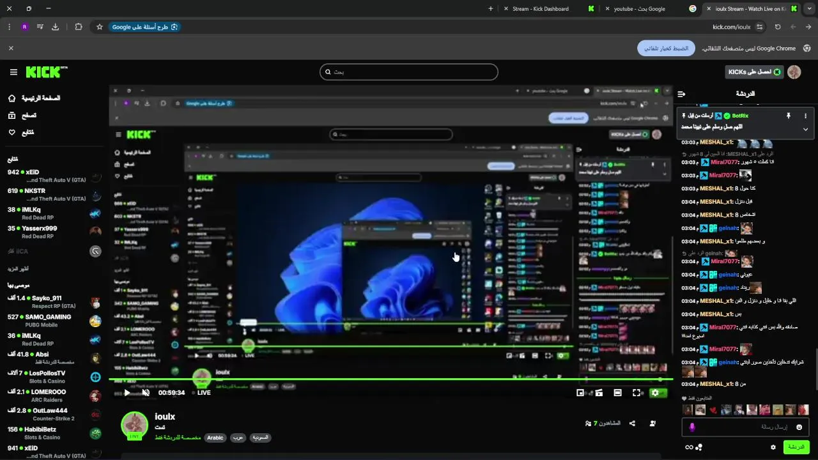This screenshot has height=460, width=818.
Task: Open player settings gear
Action: [655, 392]
